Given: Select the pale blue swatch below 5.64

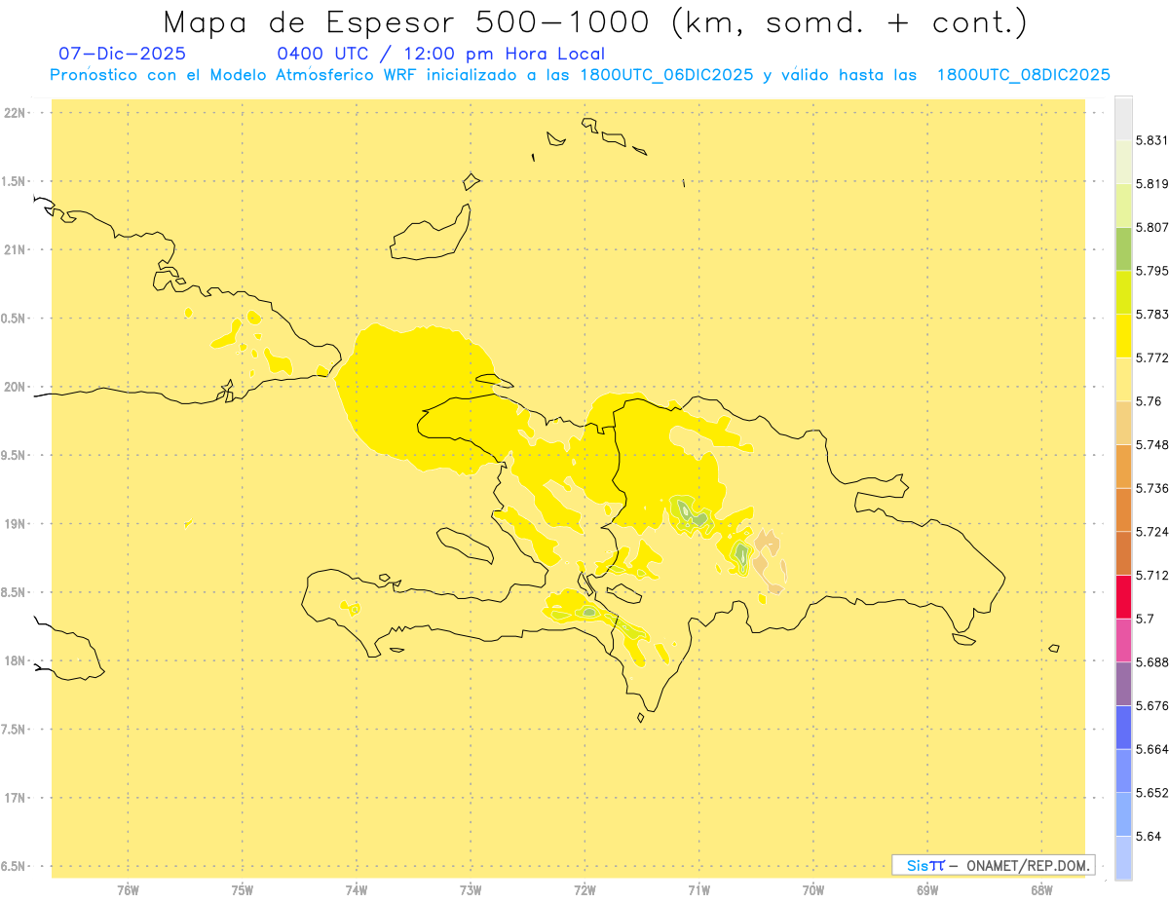Looking at the screenshot, I should pos(1123,858).
